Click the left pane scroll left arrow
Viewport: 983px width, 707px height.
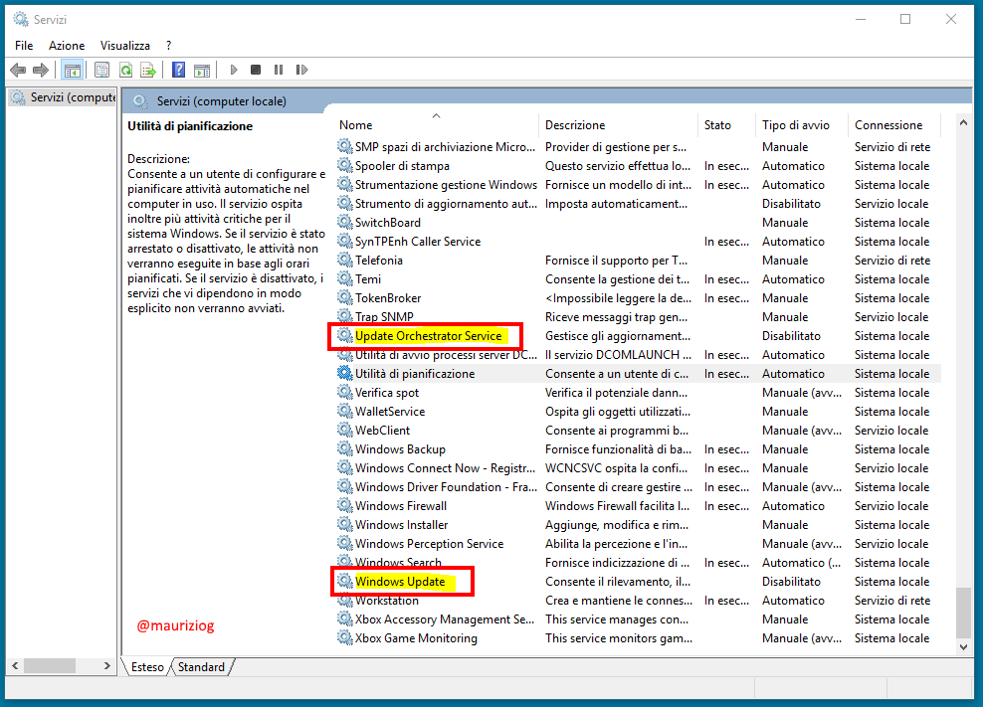pyautogui.click(x=15, y=665)
